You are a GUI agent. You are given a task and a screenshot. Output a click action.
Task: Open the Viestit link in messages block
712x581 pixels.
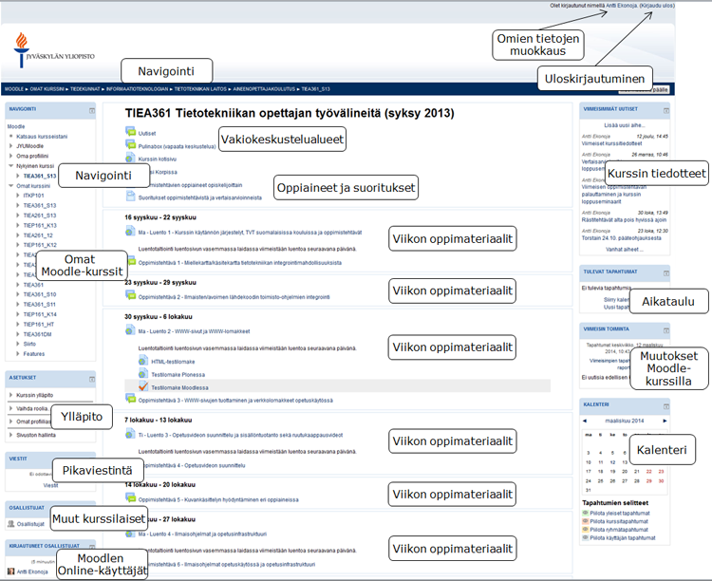(x=50, y=485)
